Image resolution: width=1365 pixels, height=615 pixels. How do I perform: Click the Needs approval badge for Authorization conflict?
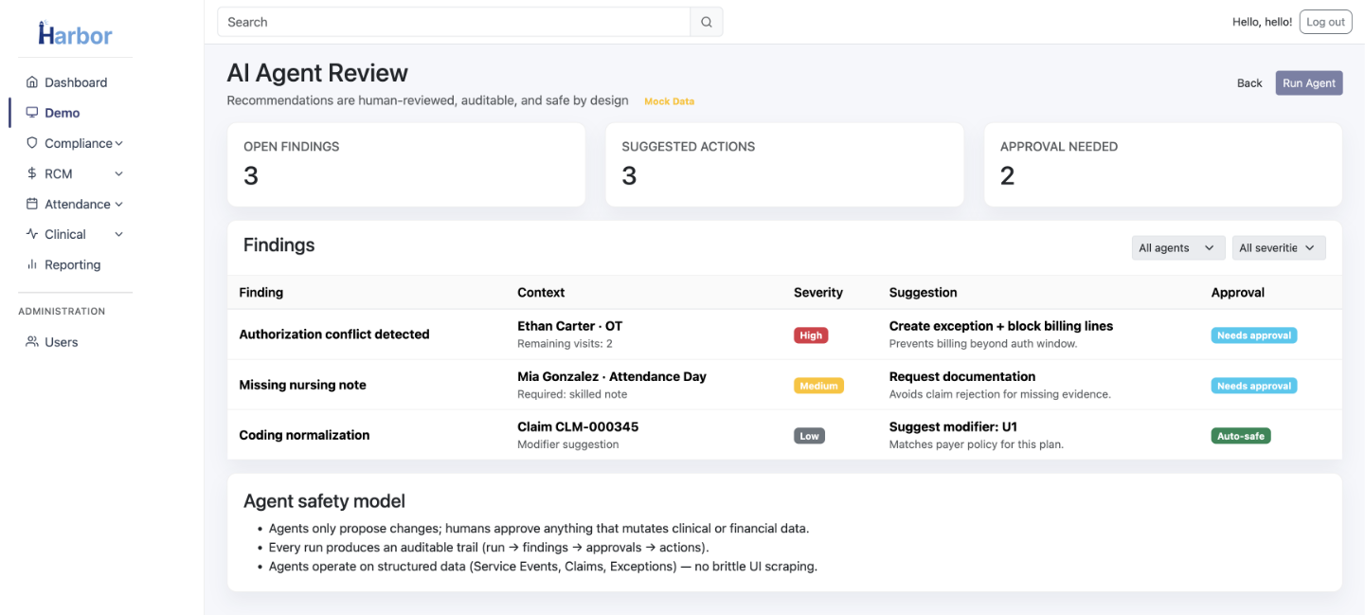point(1253,335)
